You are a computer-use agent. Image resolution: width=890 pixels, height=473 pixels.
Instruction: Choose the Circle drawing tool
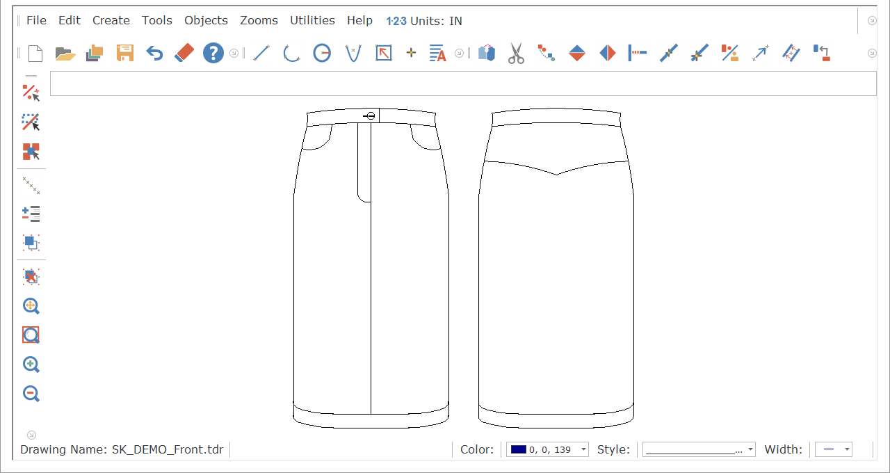[x=322, y=53]
